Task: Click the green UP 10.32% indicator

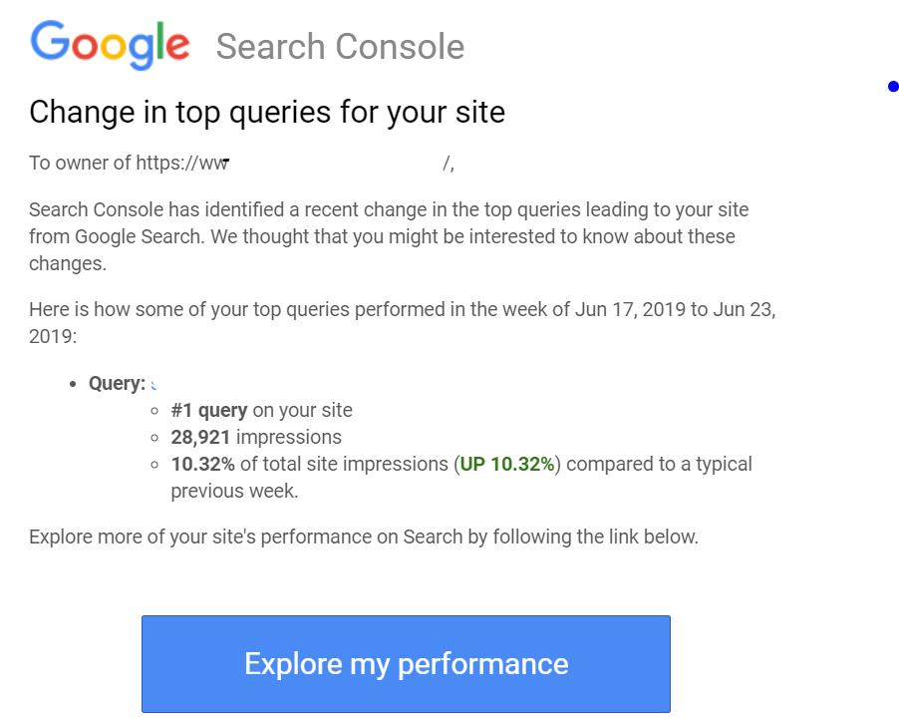Action: pyautogui.click(x=506, y=464)
